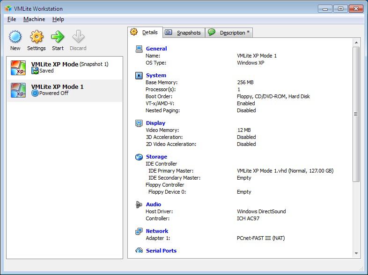The image size is (368, 275).
Task: Click the VMLite XP Mode 1.vhd disk entry
Action: click(285, 171)
